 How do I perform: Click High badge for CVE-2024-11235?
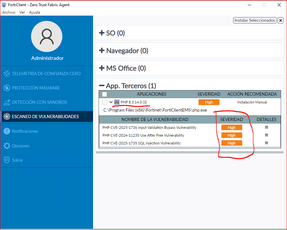(x=231, y=135)
